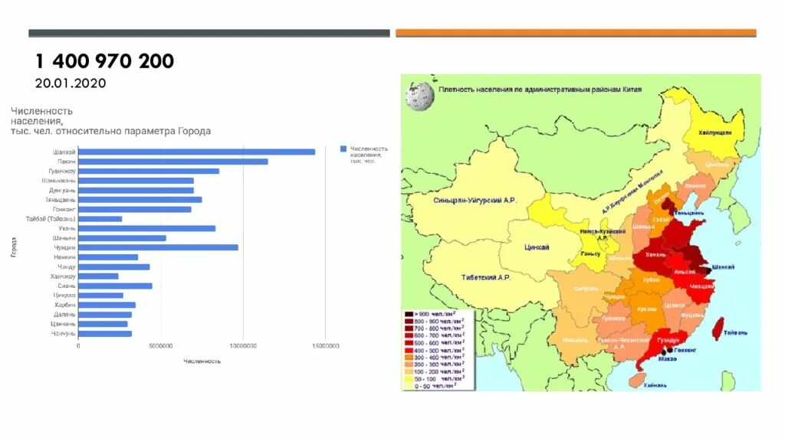Viewport: 785px width, 441px height.
Task: Click the 'Хунань' province label
Action: pyautogui.click(x=645, y=309)
